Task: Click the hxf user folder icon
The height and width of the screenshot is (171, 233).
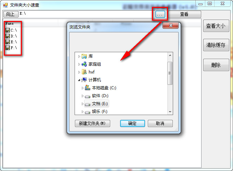Action: (84, 72)
